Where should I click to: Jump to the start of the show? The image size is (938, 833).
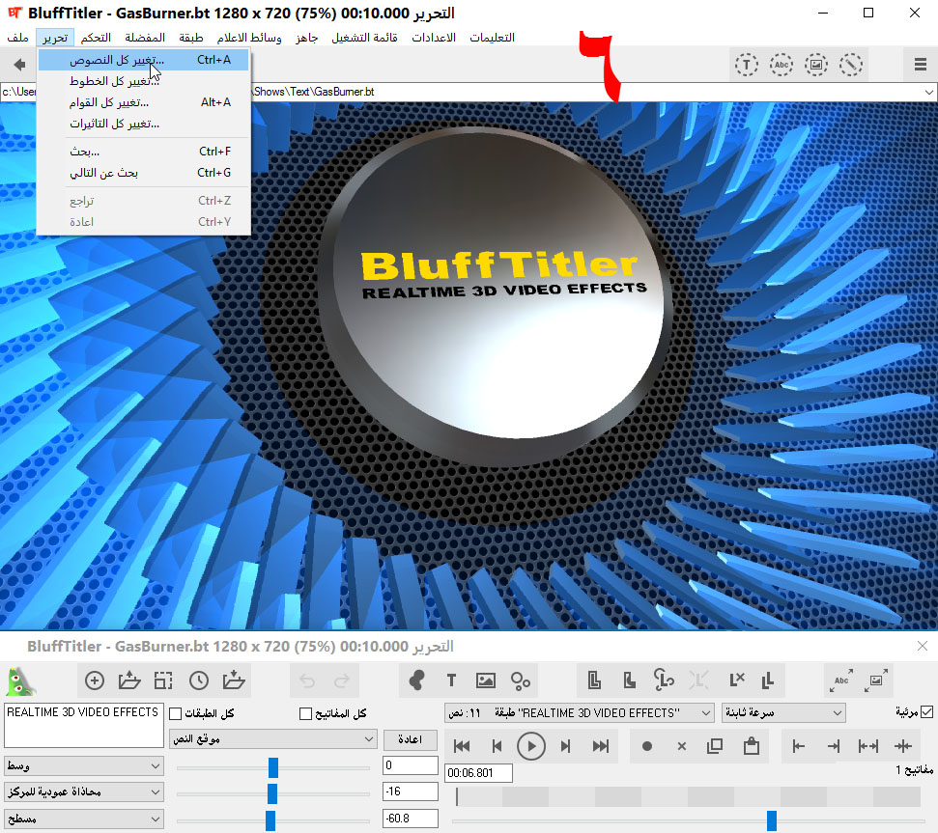(462, 746)
